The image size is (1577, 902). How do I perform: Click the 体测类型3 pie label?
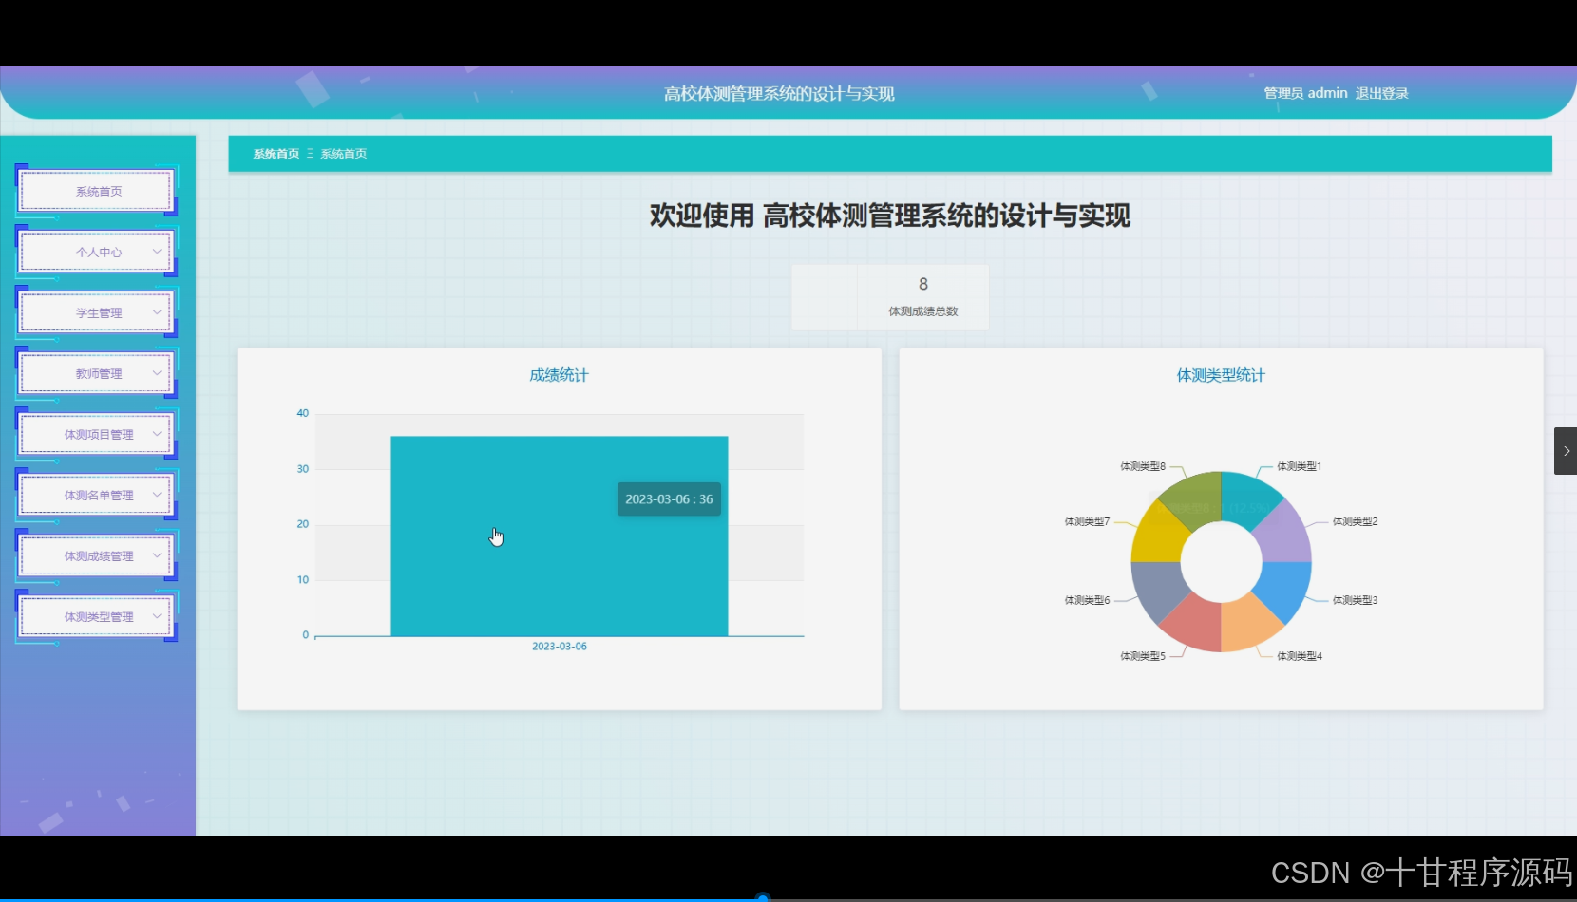click(1355, 600)
